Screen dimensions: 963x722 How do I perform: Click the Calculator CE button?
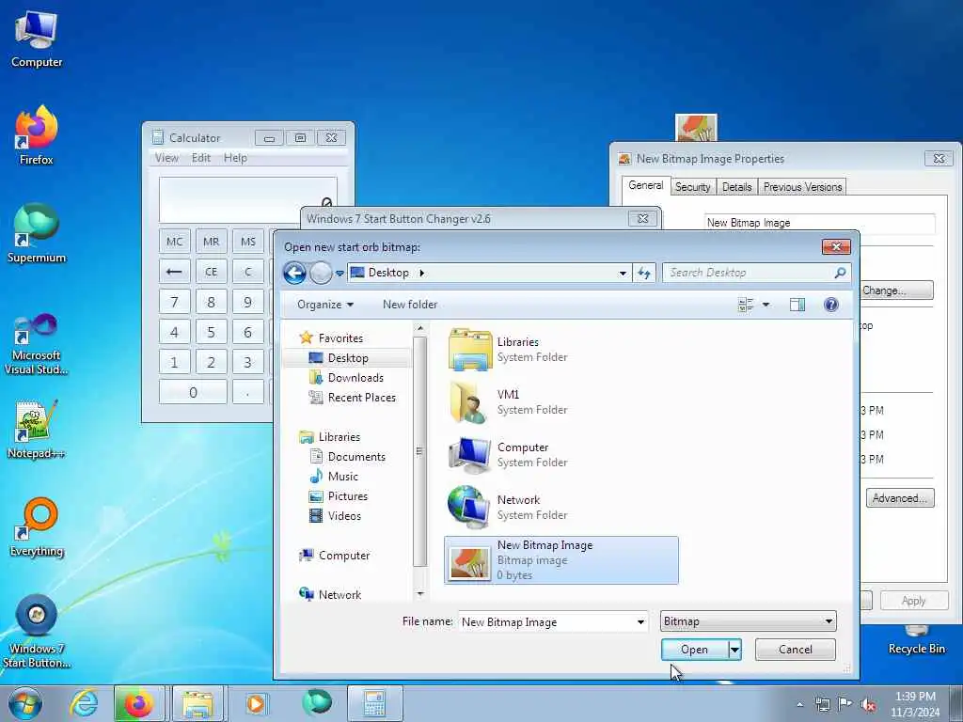click(x=212, y=272)
